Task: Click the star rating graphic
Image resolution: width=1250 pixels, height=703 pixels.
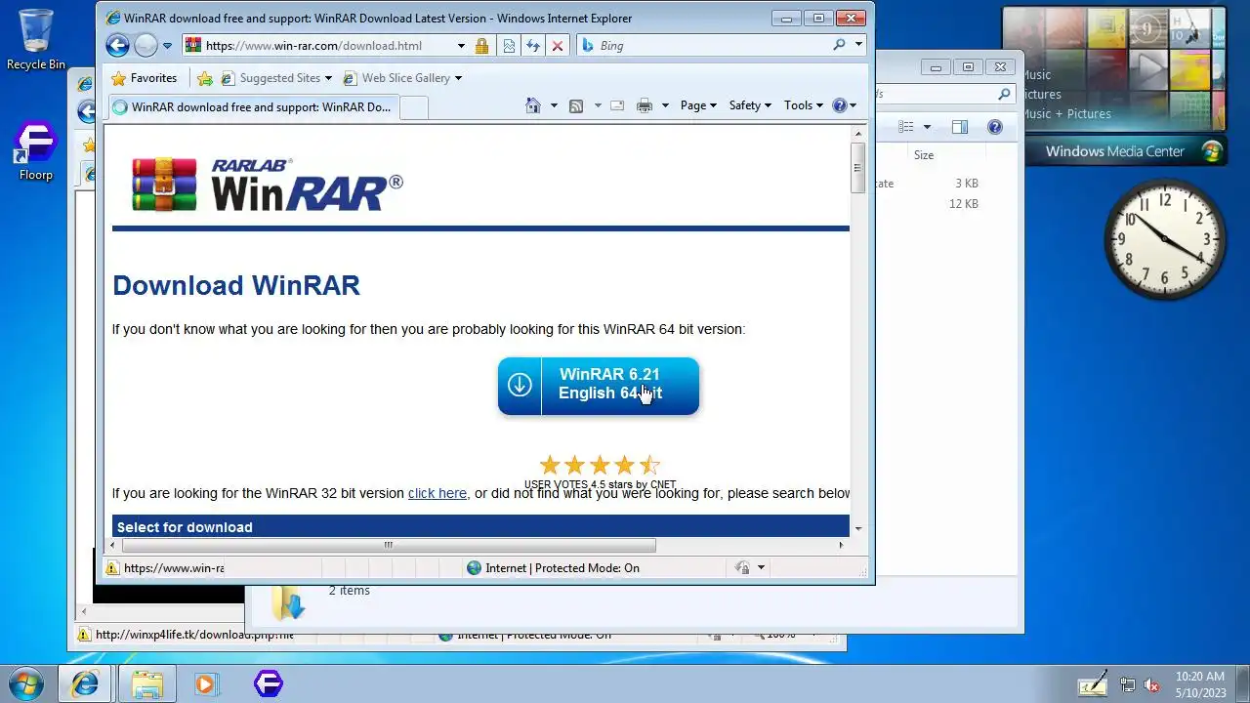Action: pos(600,465)
